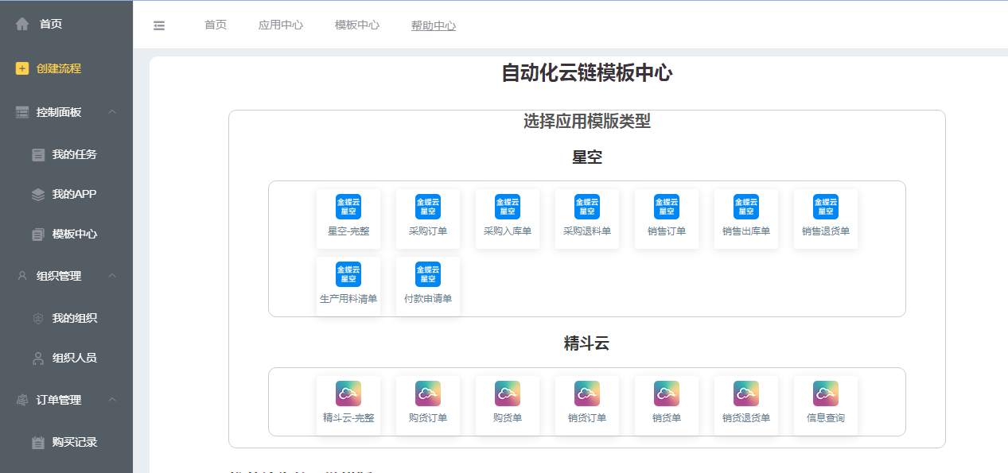The width and height of the screenshot is (1008, 473).
Task: Open the 信息查询 template icon
Action: (826, 394)
